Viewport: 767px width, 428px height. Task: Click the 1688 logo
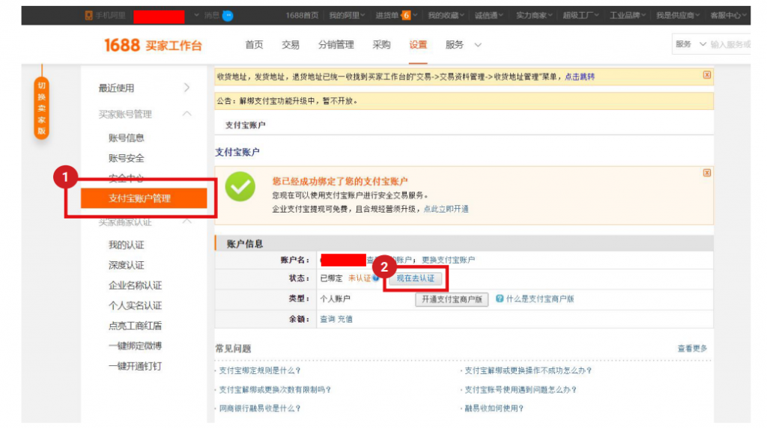click(122, 45)
